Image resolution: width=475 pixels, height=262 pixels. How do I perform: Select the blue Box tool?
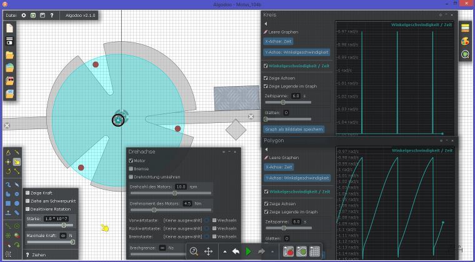click(x=8, y=203)
